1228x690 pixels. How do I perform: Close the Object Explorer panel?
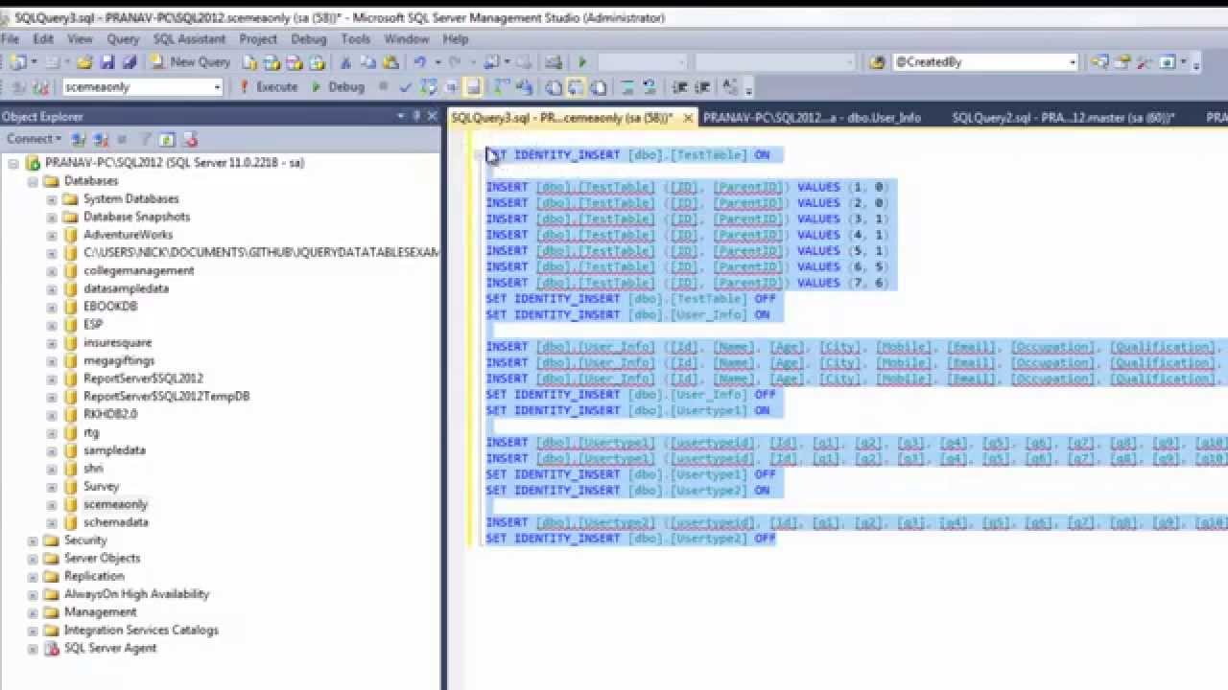[x=433, y=116]
